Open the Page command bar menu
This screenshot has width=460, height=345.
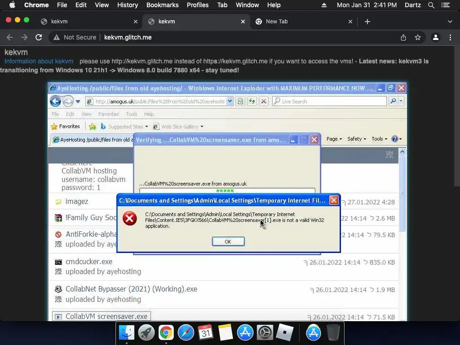point(334,139)
